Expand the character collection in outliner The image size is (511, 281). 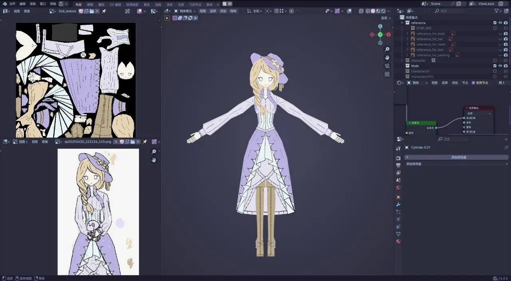click(x=402, y=61)
